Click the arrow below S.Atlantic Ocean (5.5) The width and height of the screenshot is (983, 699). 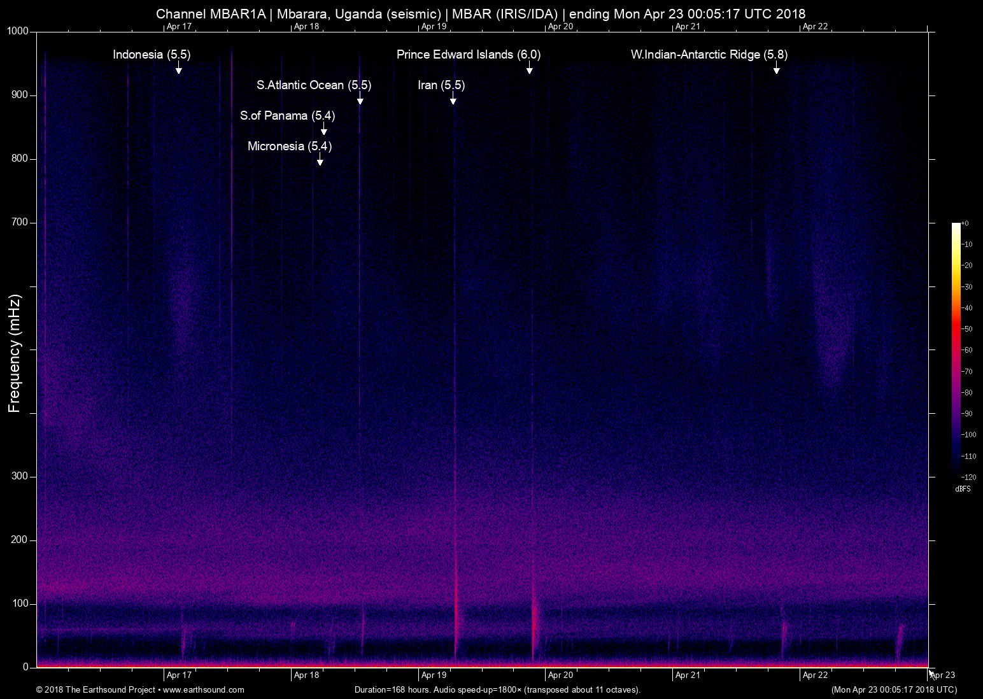click(x=360, y=99)
